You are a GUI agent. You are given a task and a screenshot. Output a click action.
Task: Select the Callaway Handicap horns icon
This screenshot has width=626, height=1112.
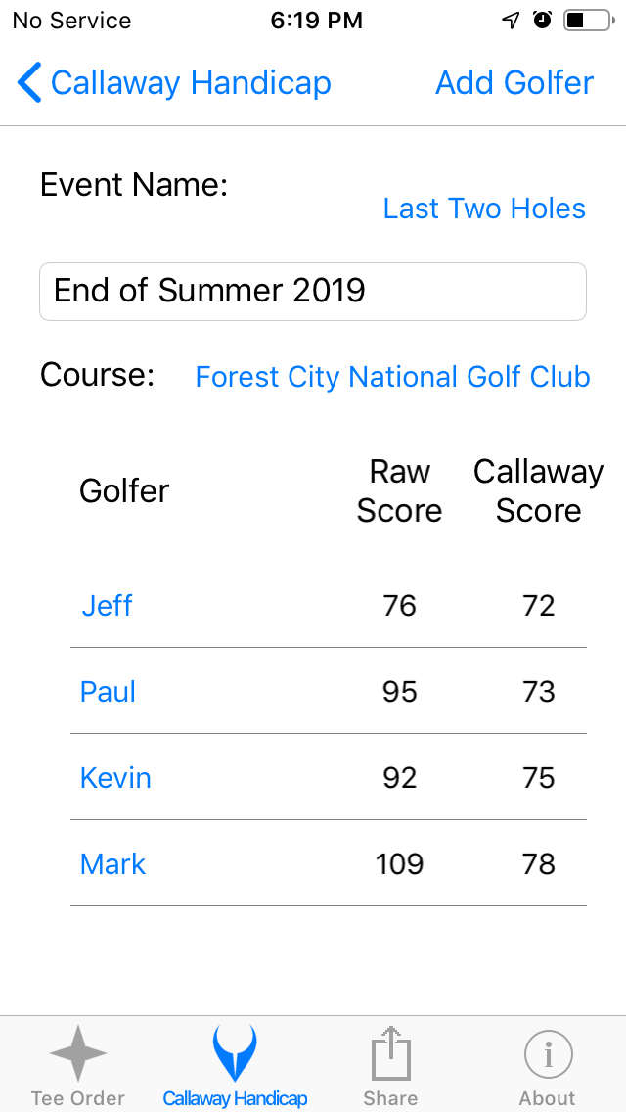pos(235,1052)
